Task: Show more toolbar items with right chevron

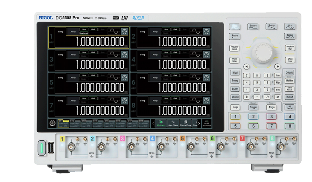Action: tap(199, 123)
